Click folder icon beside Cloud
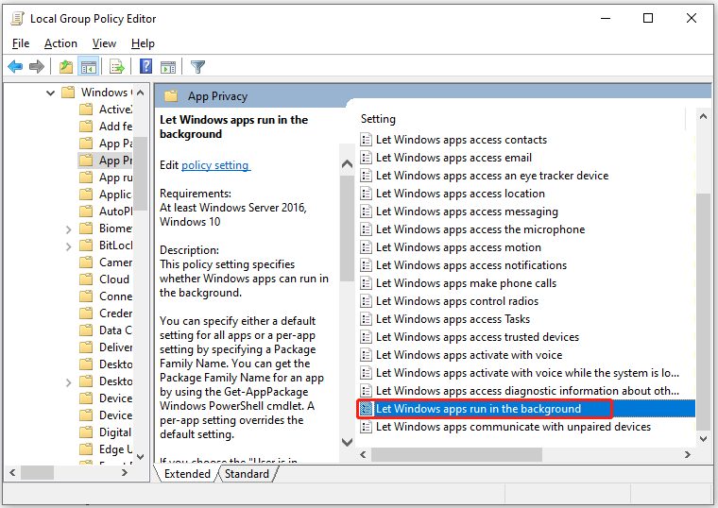This screenshot has height=508, width=718. (x=86, y=279)
